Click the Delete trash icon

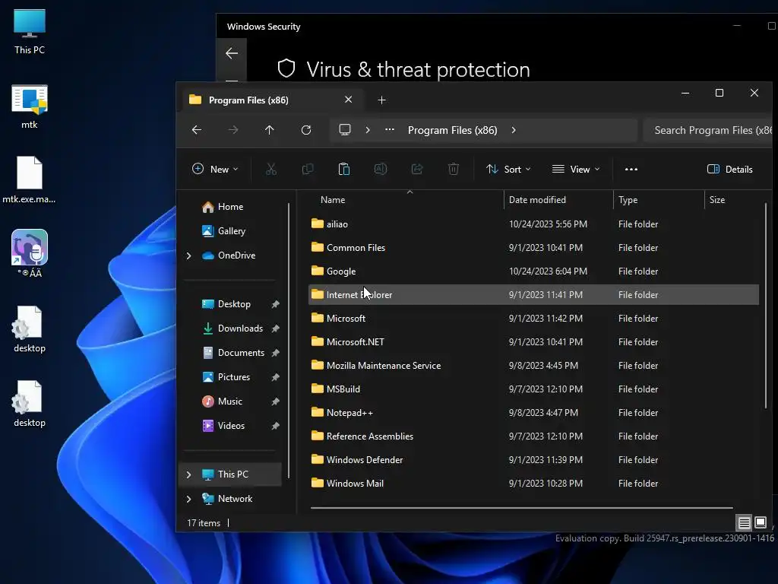click(454, 170)
